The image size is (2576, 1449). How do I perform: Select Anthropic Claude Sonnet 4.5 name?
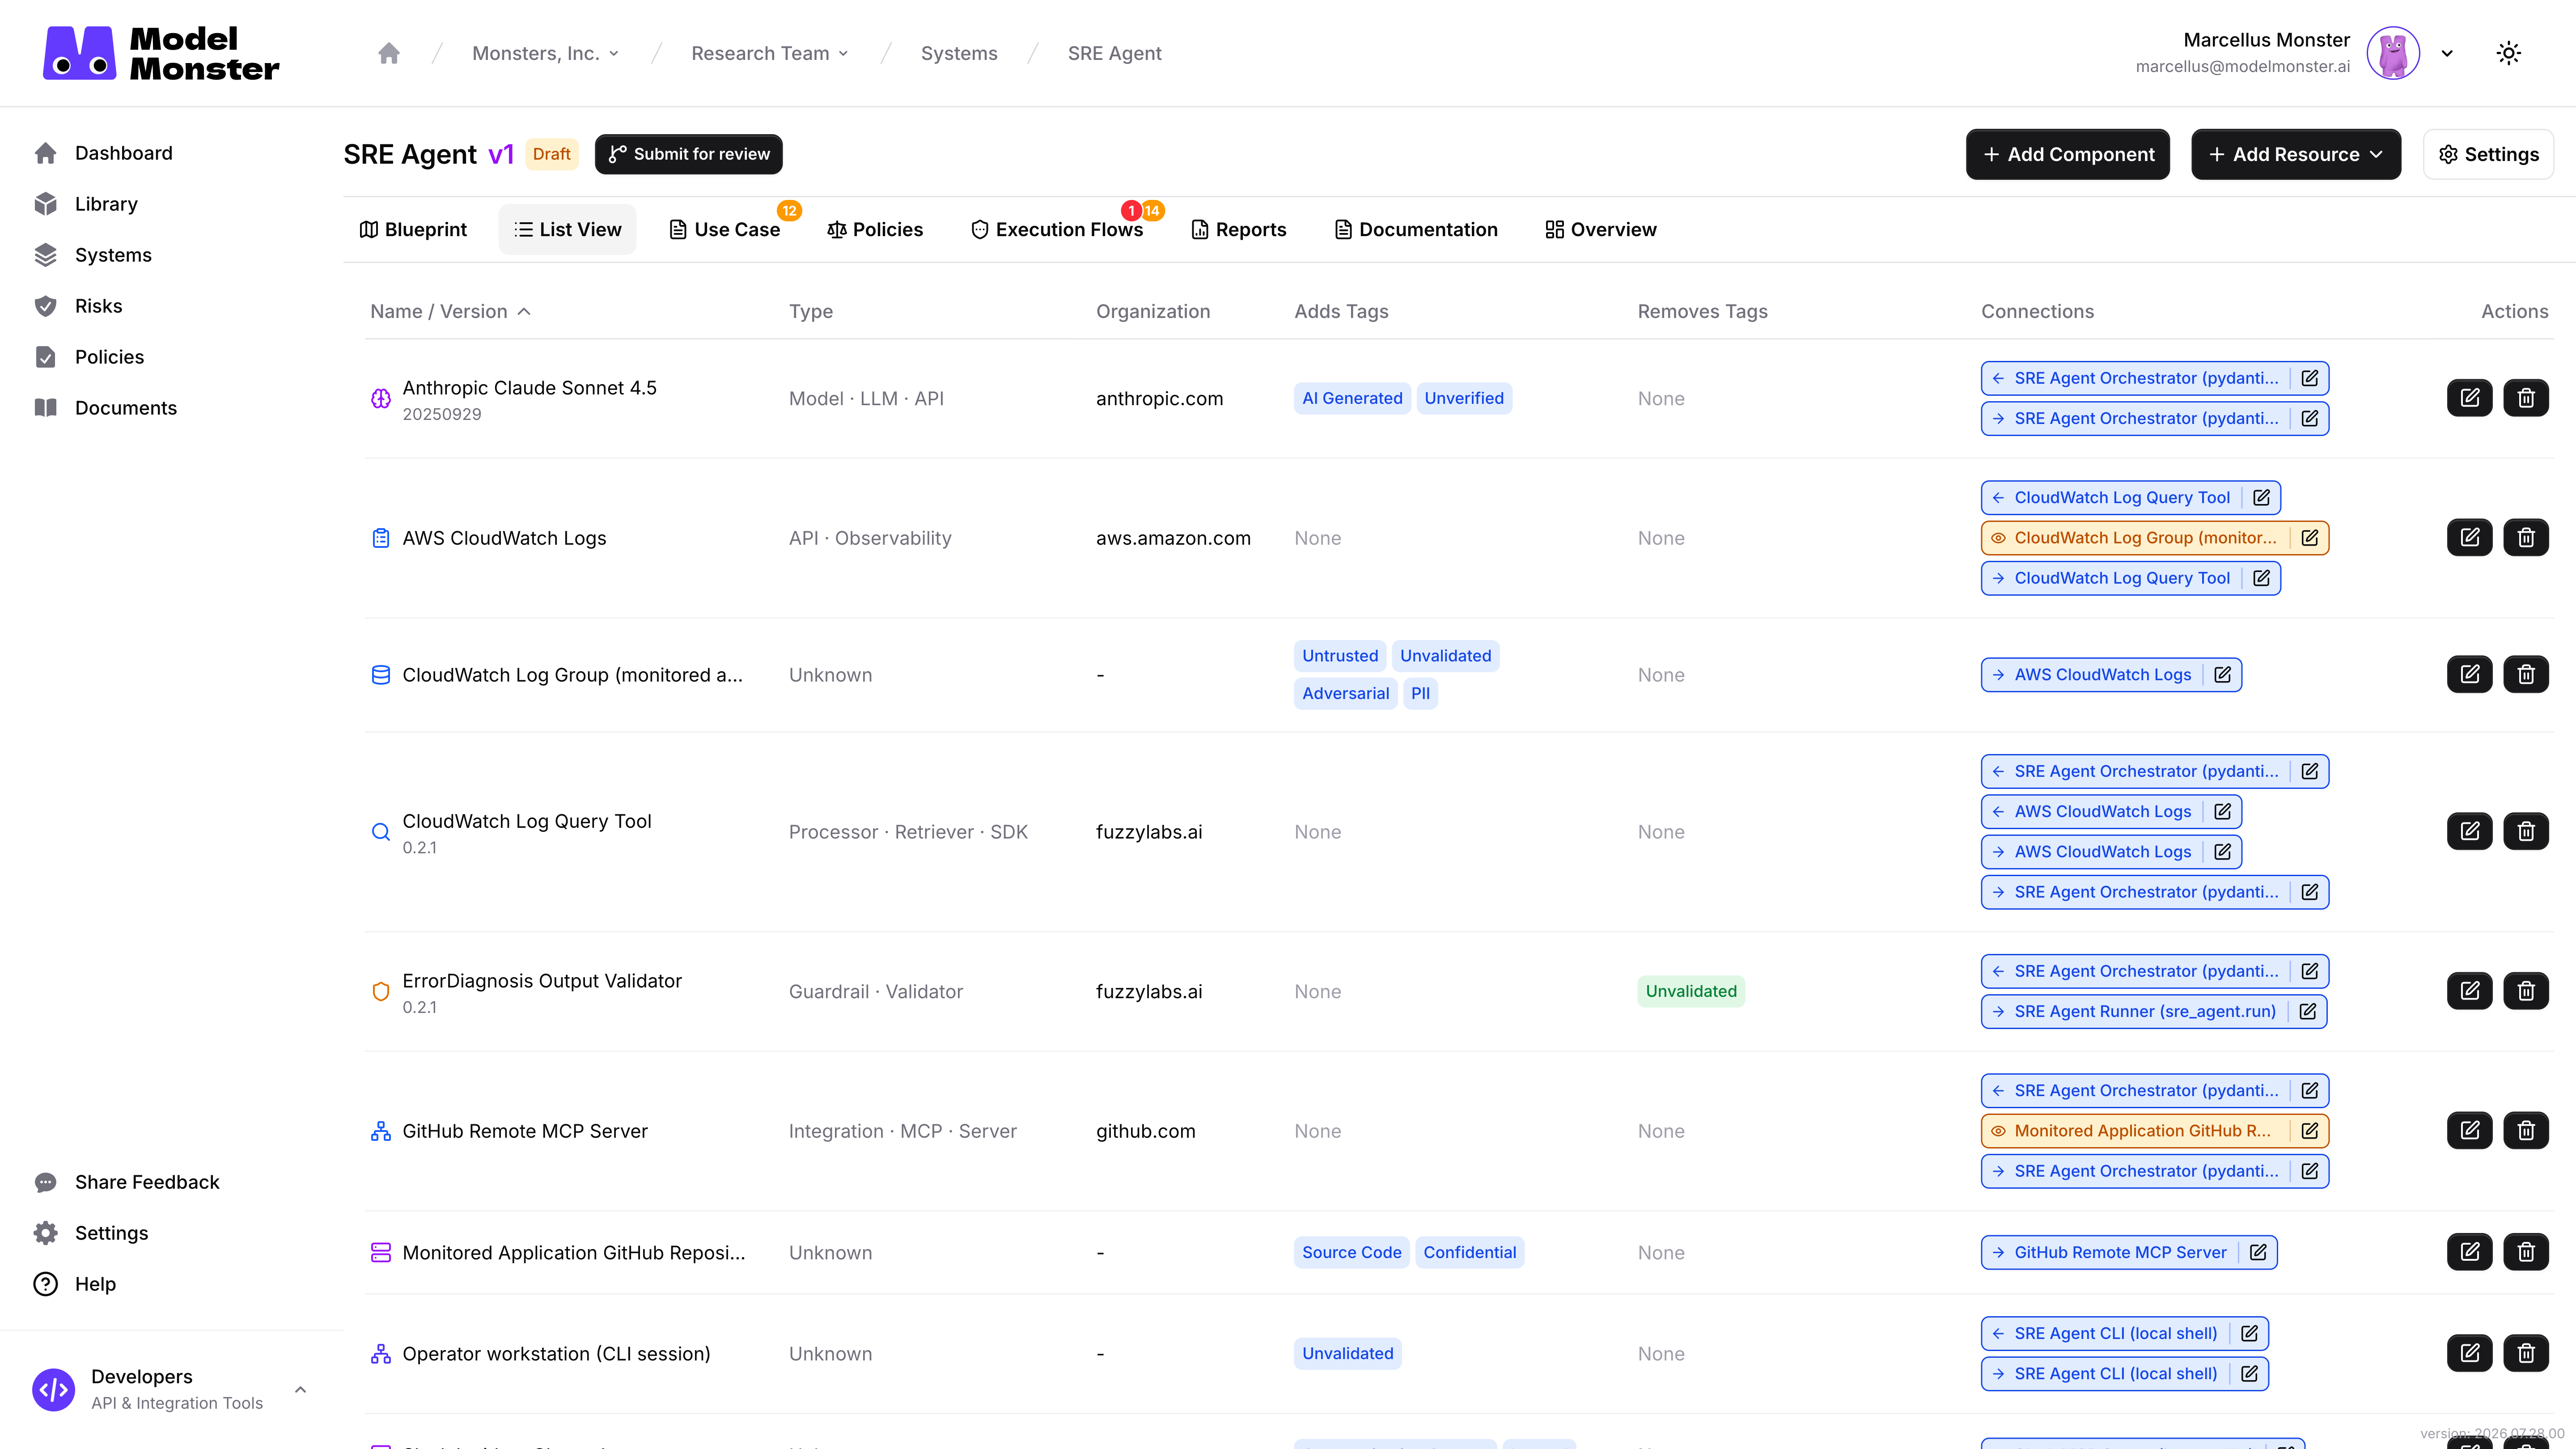point(529,388)
